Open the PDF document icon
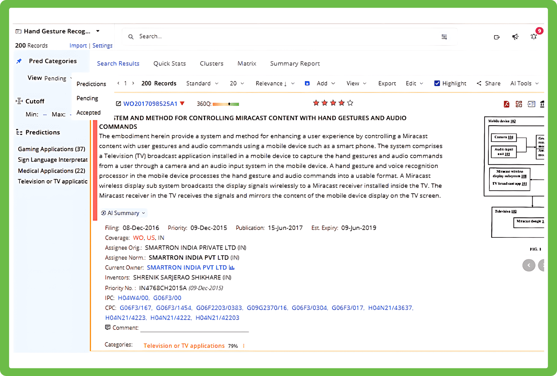The image size is (557, 376). pos(507,104)
